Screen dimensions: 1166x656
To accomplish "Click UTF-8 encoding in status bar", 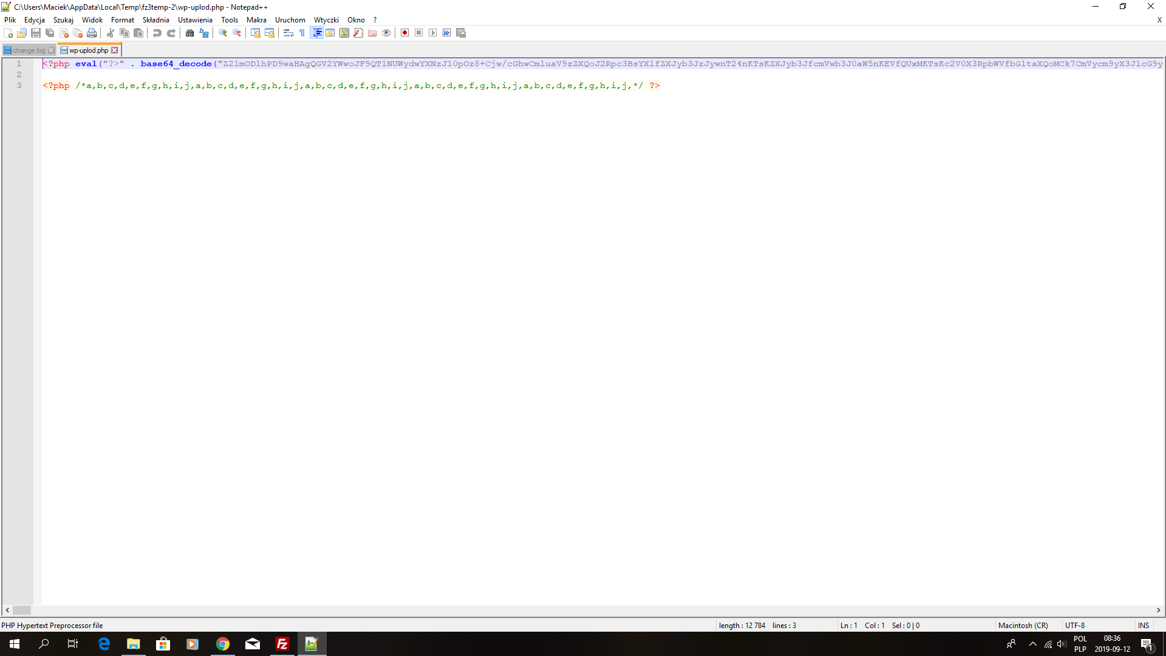I will click(1074, 625).
